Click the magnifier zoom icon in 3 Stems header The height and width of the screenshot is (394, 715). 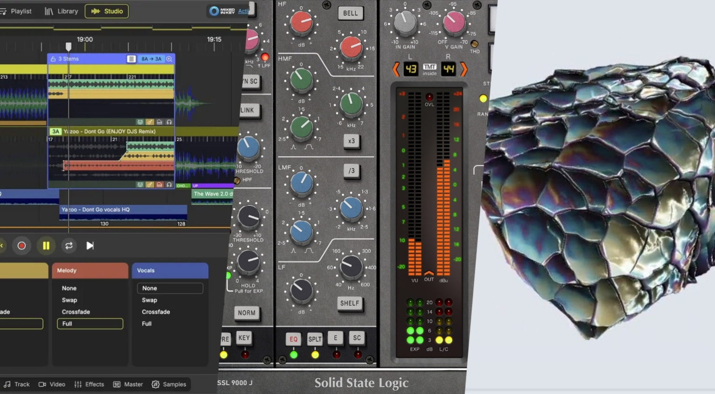coord(169,59)
